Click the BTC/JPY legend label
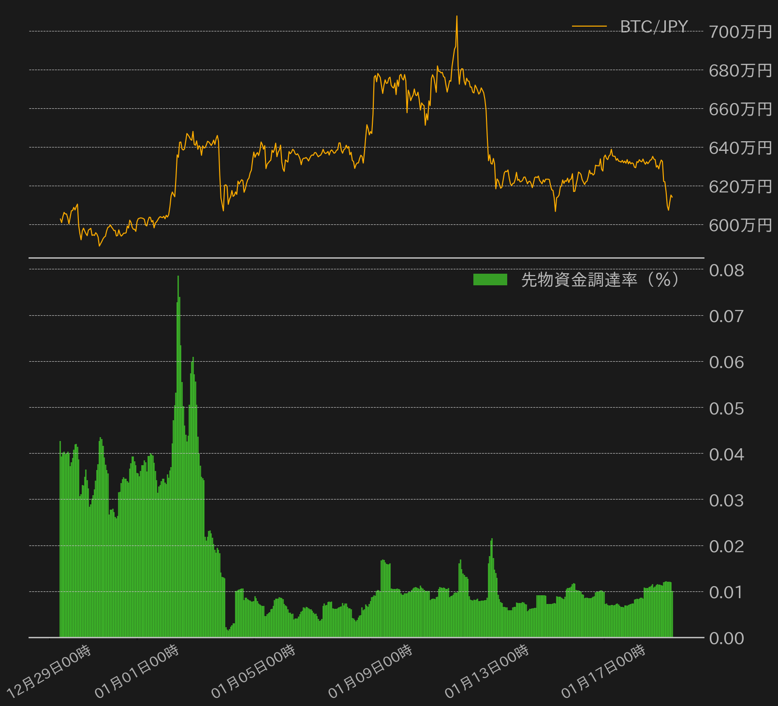The width and height of the screenshot is (778, 706). click(x=654, y=27)
